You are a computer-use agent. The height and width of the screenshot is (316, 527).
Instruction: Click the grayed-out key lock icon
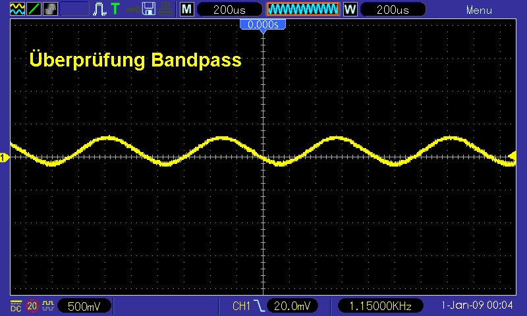pos(132,9)
